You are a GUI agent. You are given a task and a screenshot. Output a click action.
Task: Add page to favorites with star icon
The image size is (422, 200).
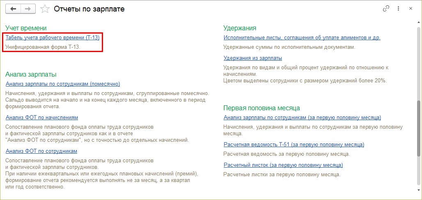tap(45, 9)
